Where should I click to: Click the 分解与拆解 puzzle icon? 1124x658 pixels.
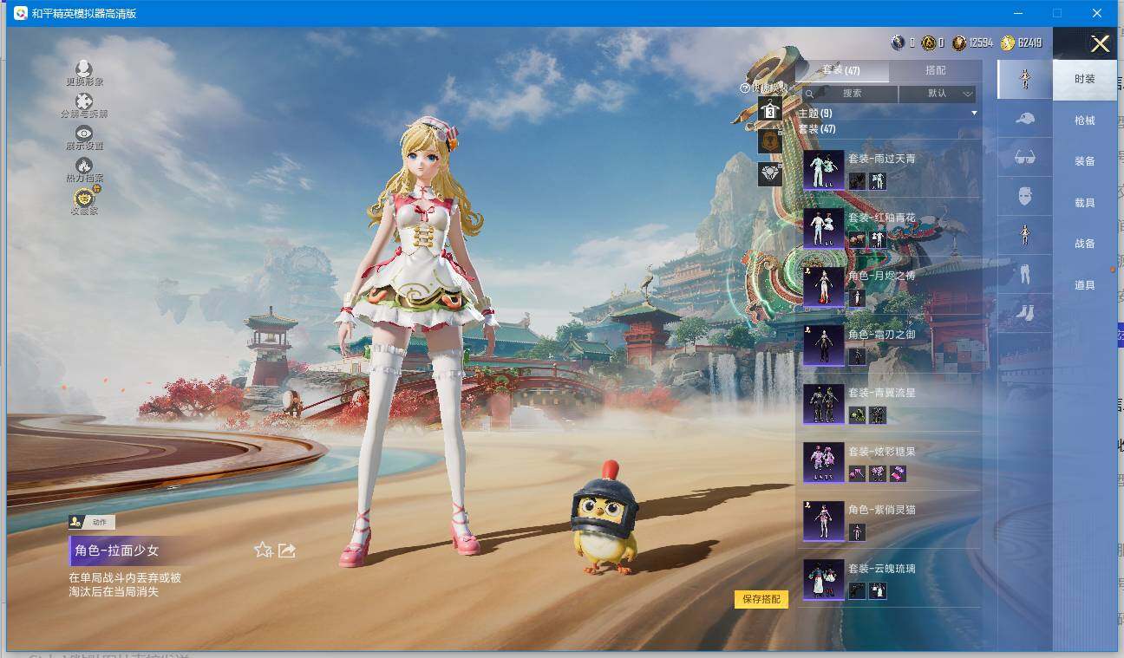[84, 101]
